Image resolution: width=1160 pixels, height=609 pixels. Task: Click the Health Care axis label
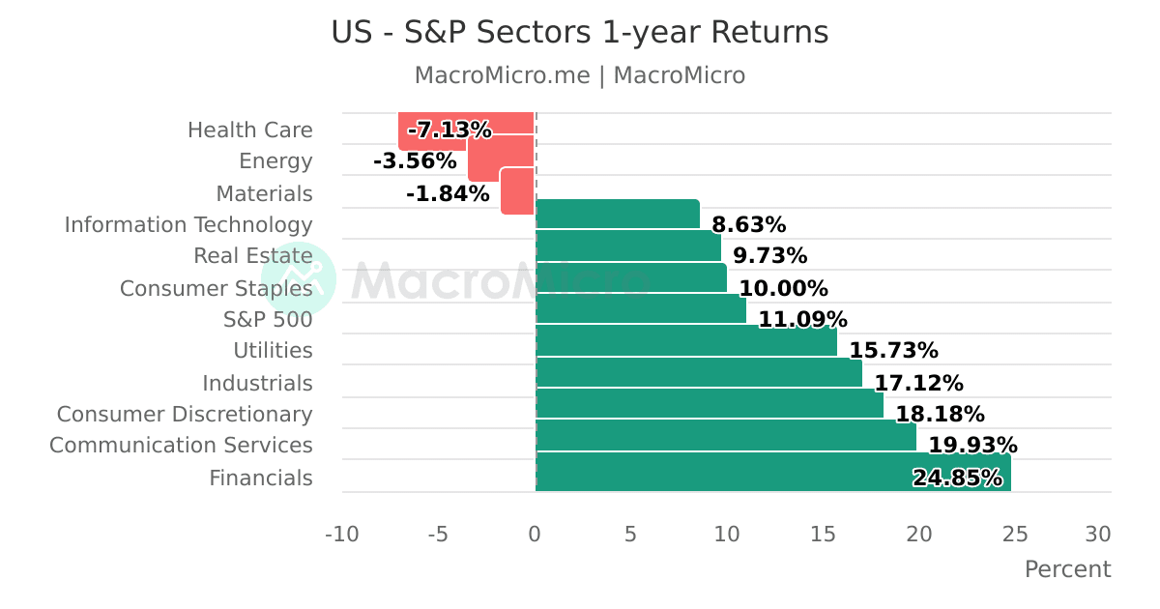click(x=249, y=130)
